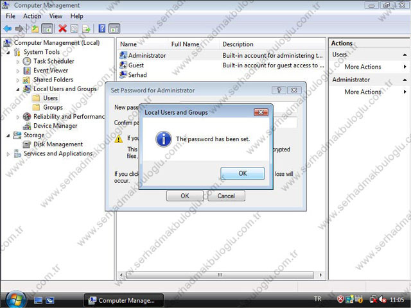This screenshot has height=308, width=411.
Task: Open the File menu
Action: coord(10,16)
